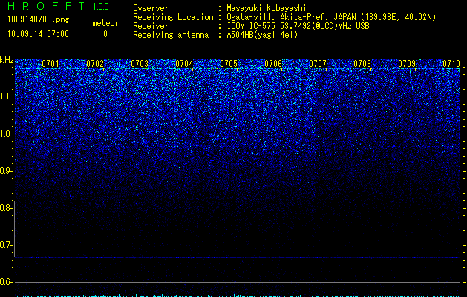Click the 0710 time marker
This screenshot has height=297, width=467.
pyautogui.click(x=451, y=64)
